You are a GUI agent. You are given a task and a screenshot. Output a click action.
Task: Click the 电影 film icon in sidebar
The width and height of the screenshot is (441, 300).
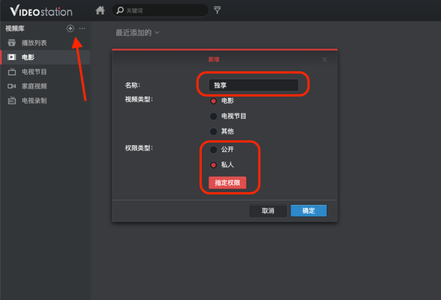click(12, 57)
